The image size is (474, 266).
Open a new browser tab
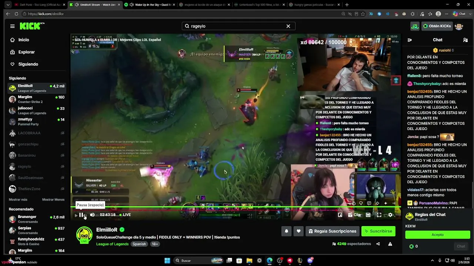coord(347,5)
